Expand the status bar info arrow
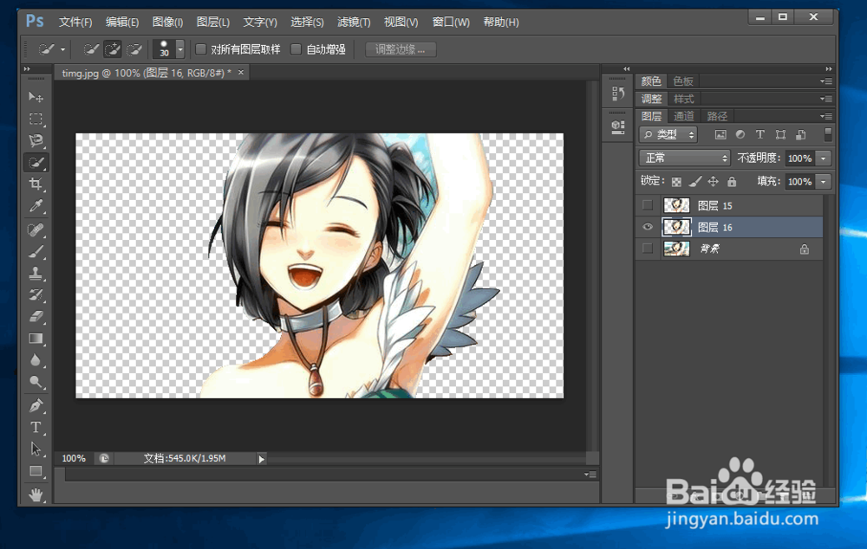 (262, 459)
